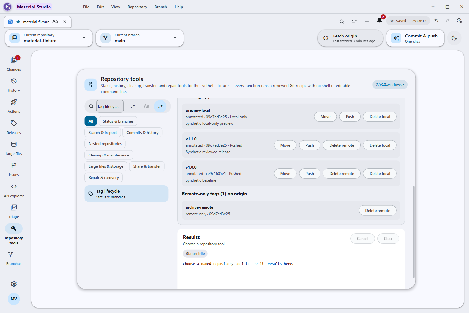Click Delete local for v1.1.0 tag

[380, 145]
